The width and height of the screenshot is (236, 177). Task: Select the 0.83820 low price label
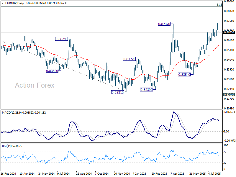pos(52,71)
